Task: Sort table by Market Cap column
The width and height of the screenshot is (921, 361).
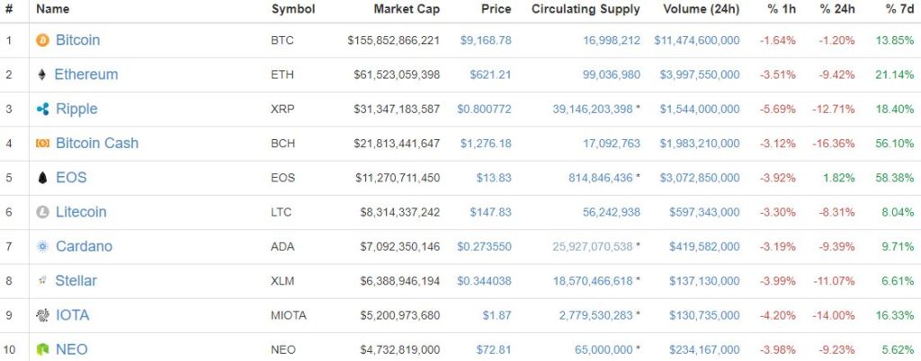Action: pyautogui.click(x=407, y=9)
